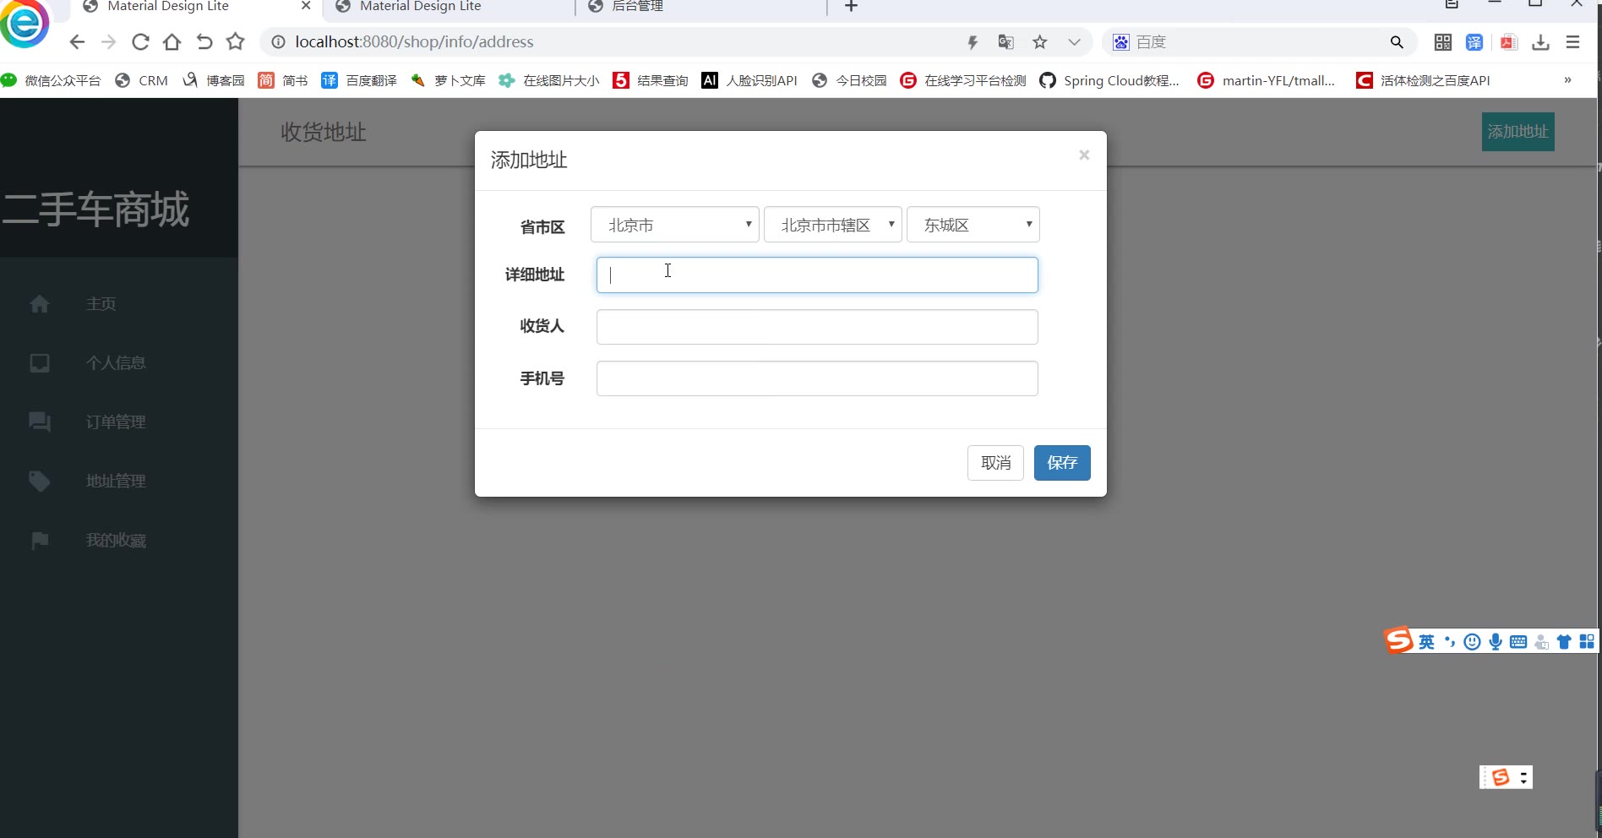This screenshot has width=1602, height=838.
Task: Focus the 手机号 input field
Action: point(817,378)
